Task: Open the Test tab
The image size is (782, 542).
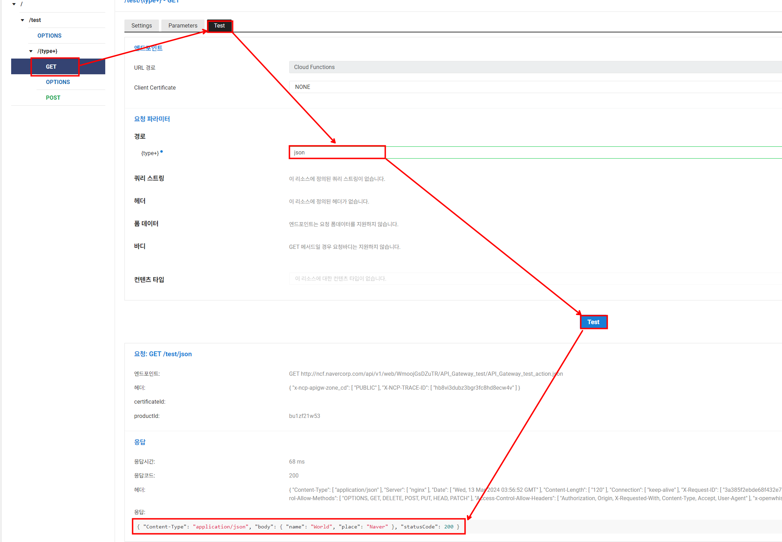Action: (219, 25)
